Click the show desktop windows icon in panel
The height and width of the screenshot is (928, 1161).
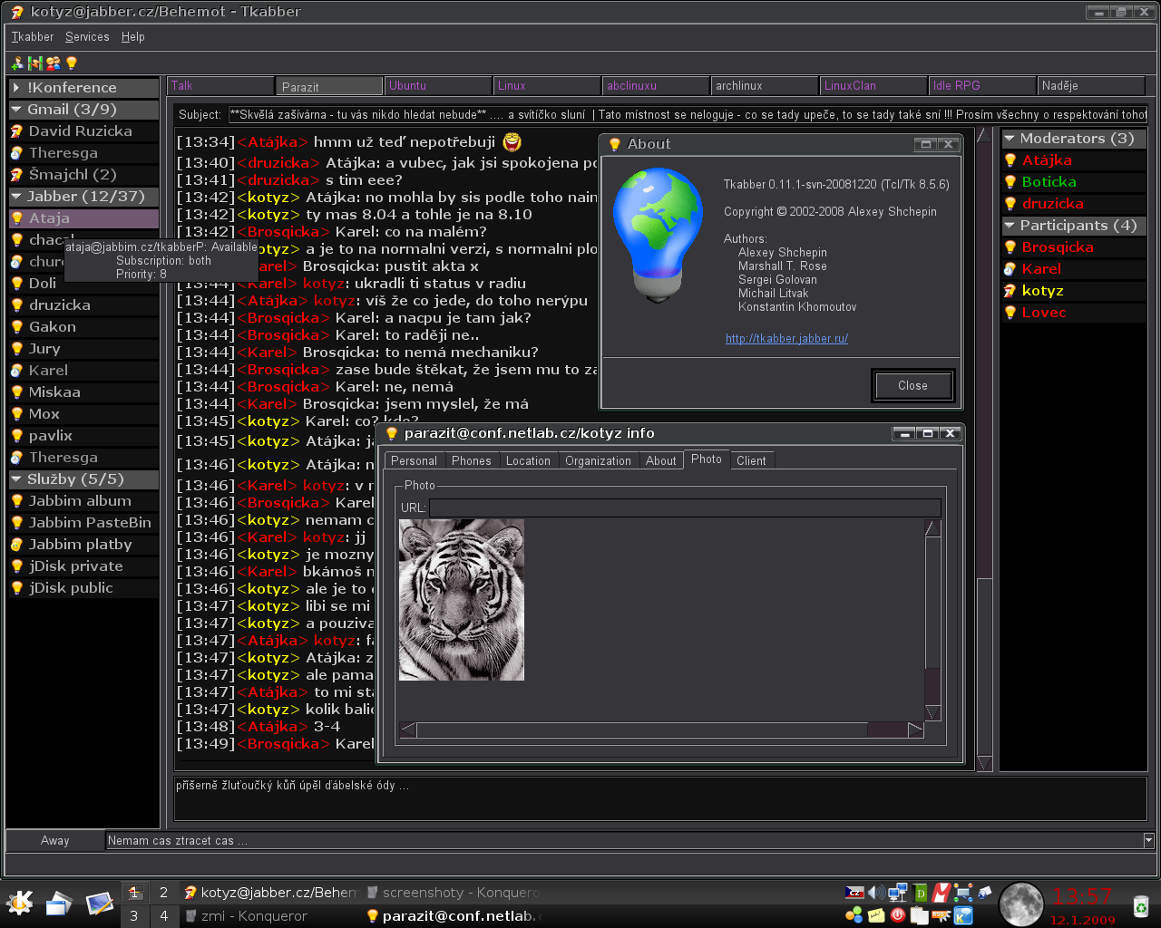pyautogui.click(x=58, y=903)
